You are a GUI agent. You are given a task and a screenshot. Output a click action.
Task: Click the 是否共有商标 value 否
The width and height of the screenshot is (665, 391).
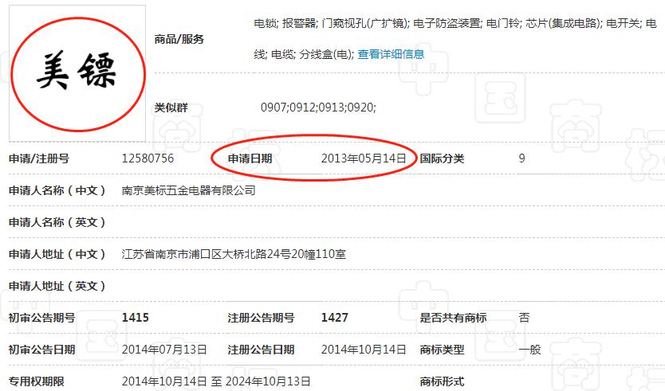click(x=524, y=318)
